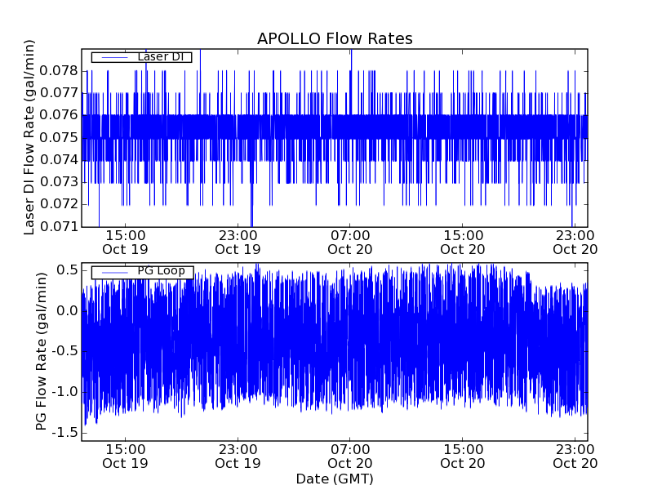
Task: Select the 'Laser DI' legend label
Action: click(x=160, y=56)
